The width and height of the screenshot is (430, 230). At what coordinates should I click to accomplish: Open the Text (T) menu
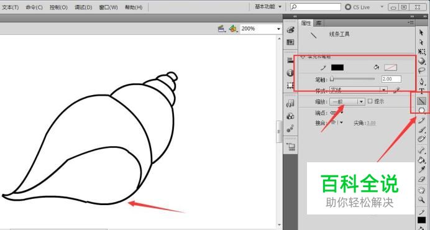point(11,7)
